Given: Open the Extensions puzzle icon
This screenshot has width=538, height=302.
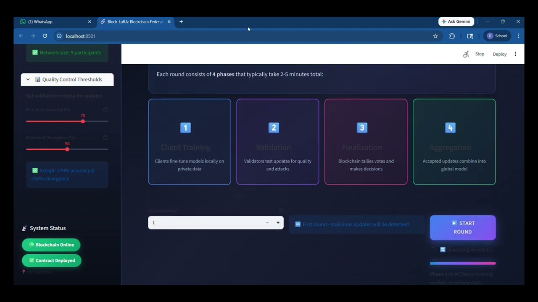Looking at the screenshot, I should point(452,36).
